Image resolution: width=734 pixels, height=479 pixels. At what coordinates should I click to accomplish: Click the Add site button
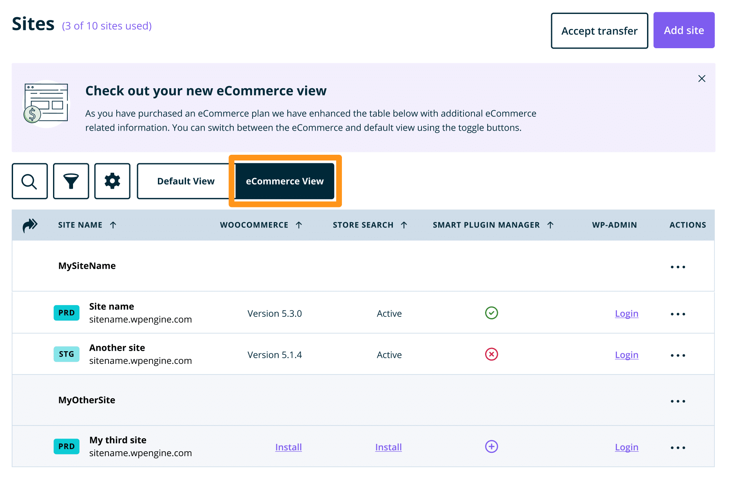pos(683,30)
